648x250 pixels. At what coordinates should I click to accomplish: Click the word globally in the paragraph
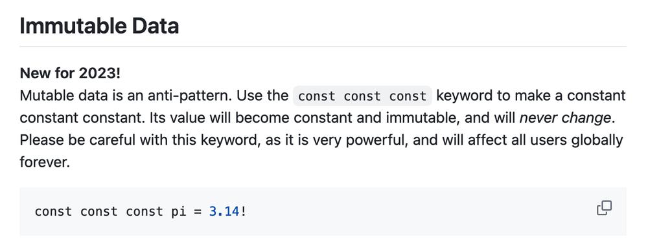(597, 140)
